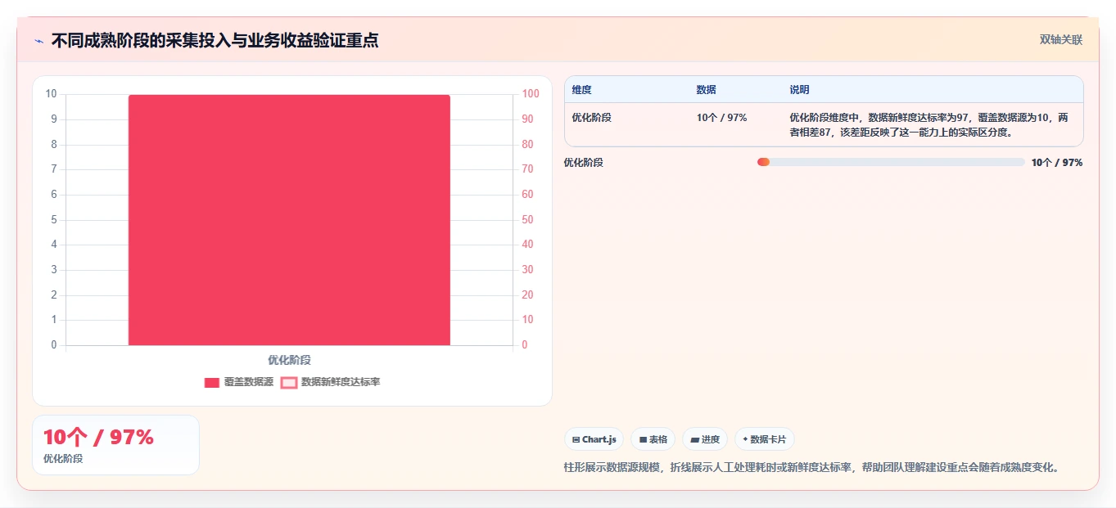Click the description text about 数据新鲜度达标率为97
This screenshot has height=508, width=1116.
click(928, 124)
